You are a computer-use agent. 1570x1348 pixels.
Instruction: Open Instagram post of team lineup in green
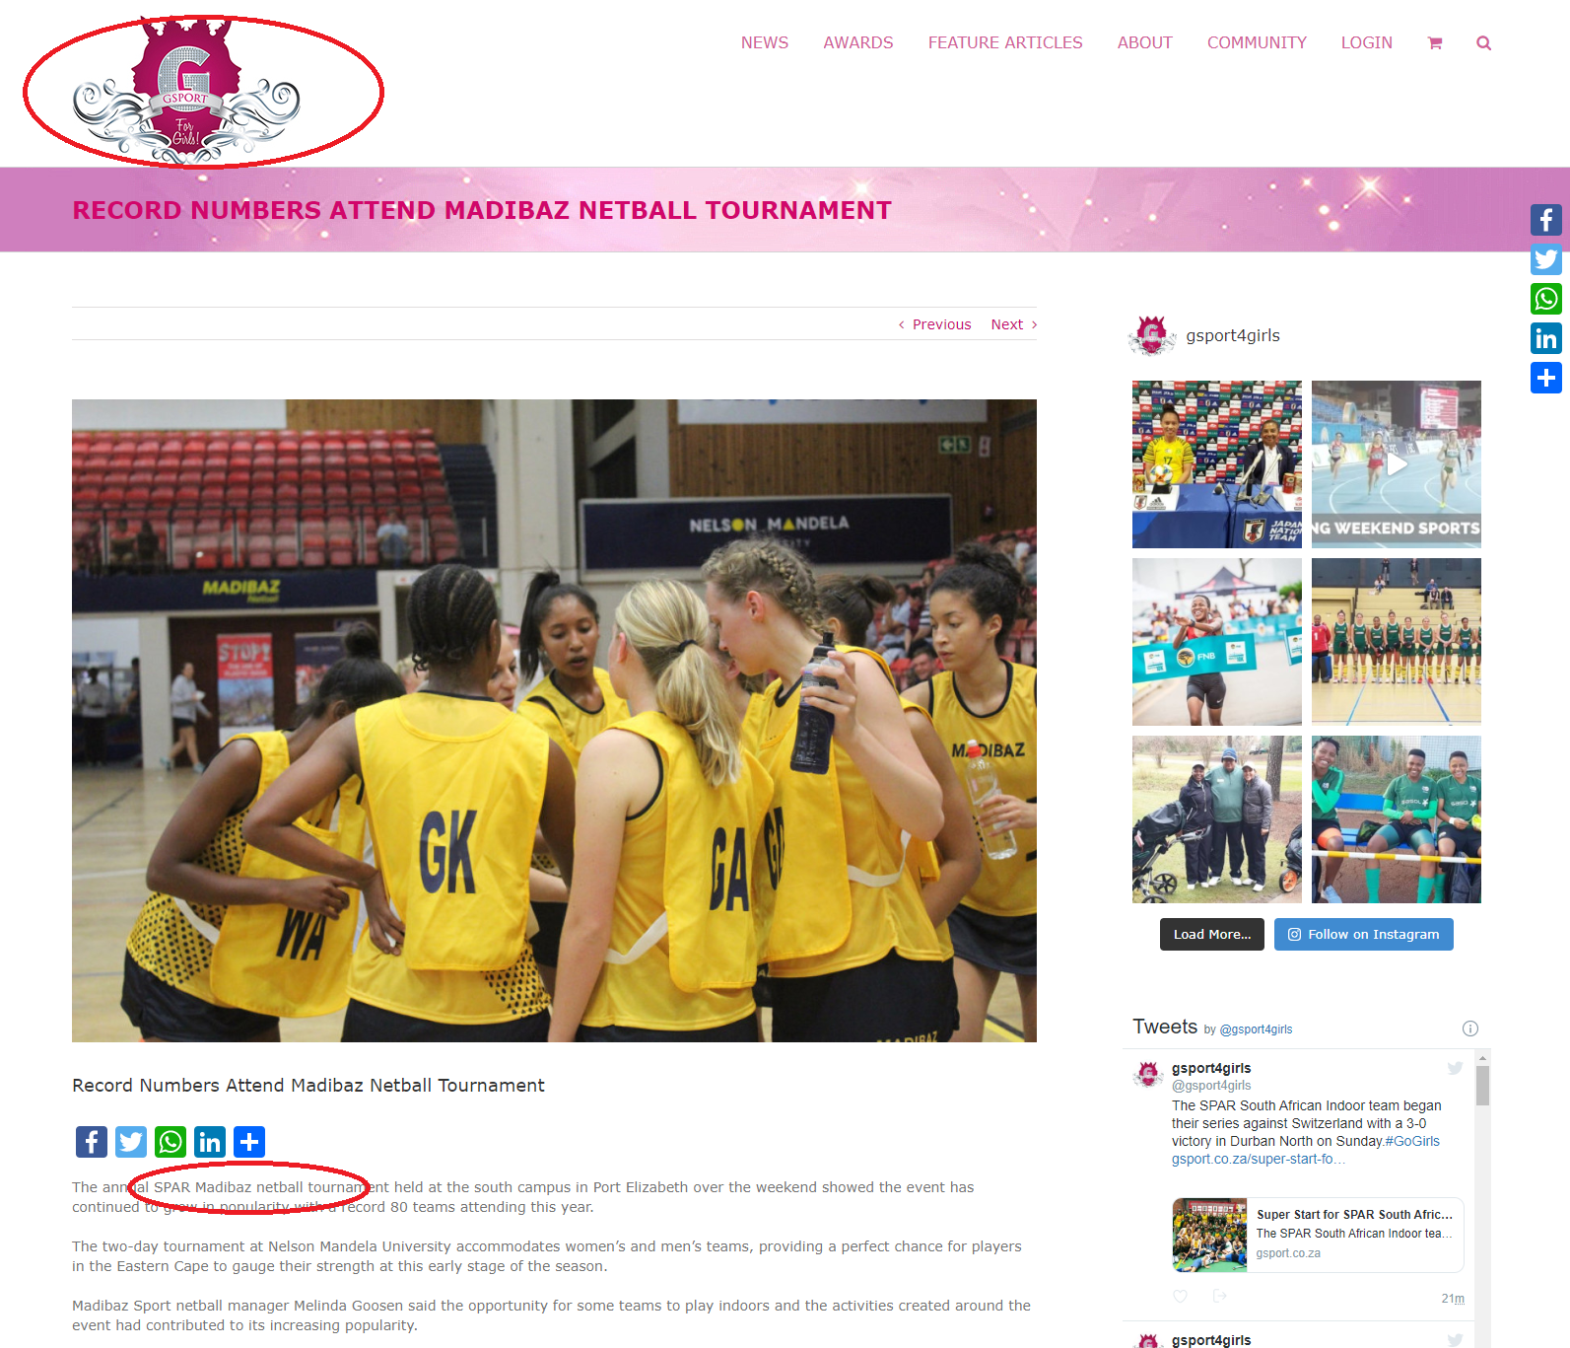pos(1397,642)
